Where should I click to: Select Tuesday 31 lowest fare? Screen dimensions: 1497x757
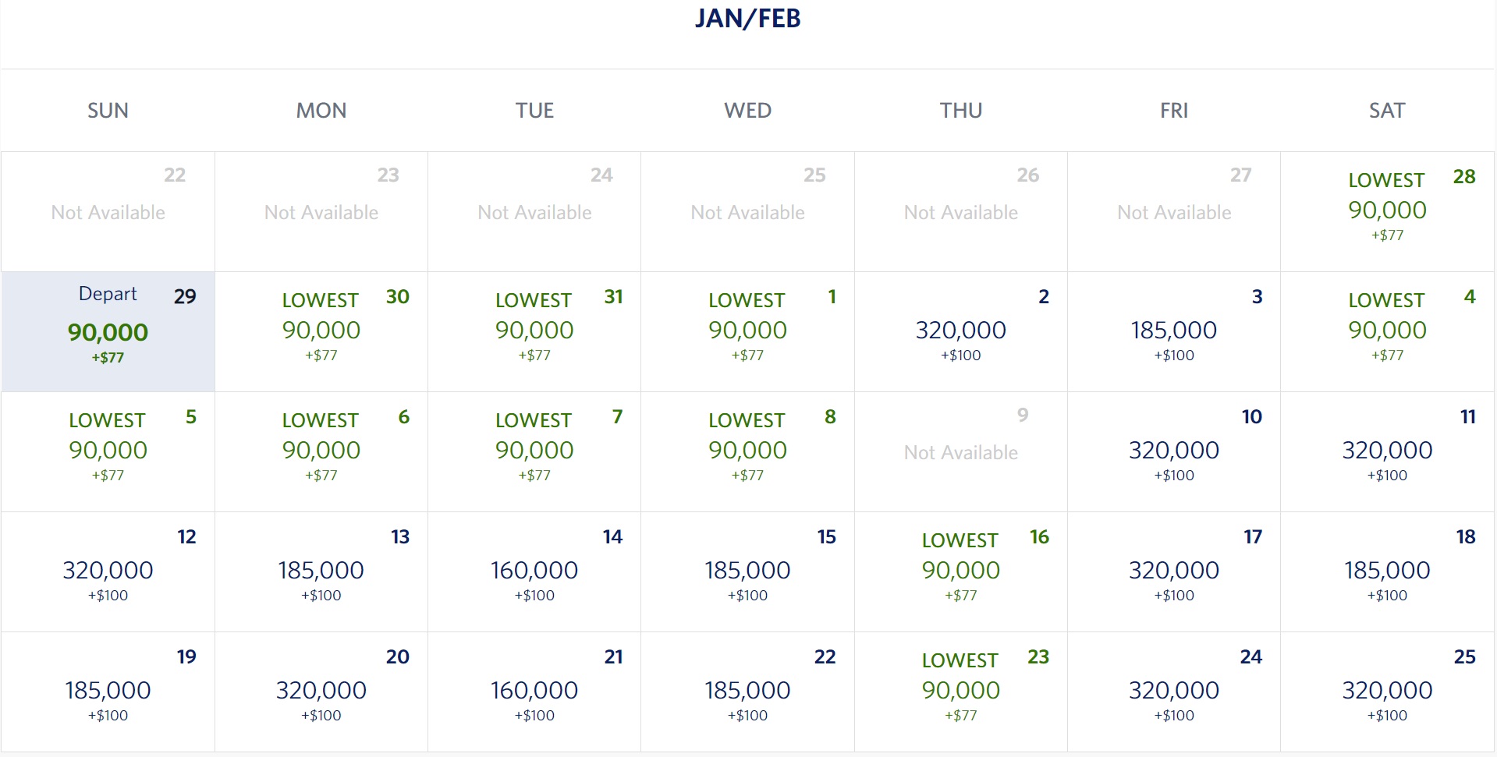pyautogui.click(x=534, y=331)
